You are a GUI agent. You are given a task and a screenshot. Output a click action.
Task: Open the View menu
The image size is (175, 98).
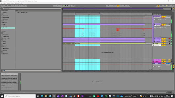12,3
